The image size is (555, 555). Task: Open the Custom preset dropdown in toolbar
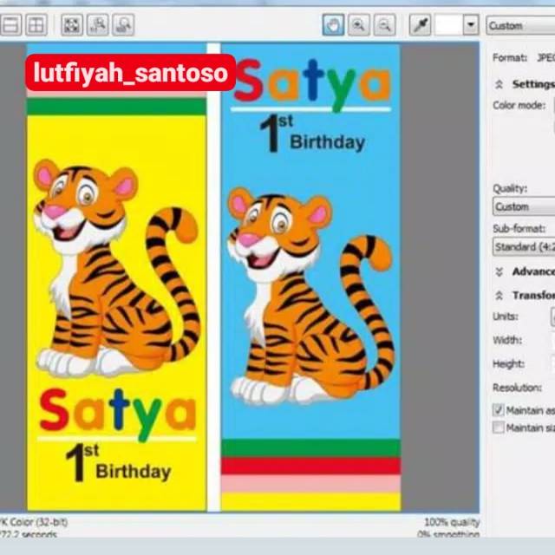(520, 25)
